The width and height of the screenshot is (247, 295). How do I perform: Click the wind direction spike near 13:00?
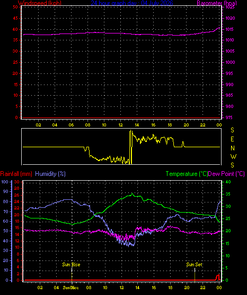pyautogui.click(x=131, y=147)
